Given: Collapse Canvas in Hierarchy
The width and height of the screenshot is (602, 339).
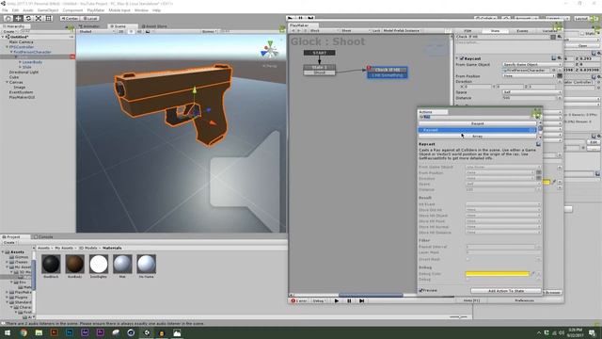Looking at the screenshot, I should (7, 82).
